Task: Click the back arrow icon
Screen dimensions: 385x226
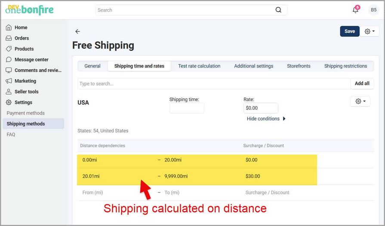Action: [x=77, y=31]
